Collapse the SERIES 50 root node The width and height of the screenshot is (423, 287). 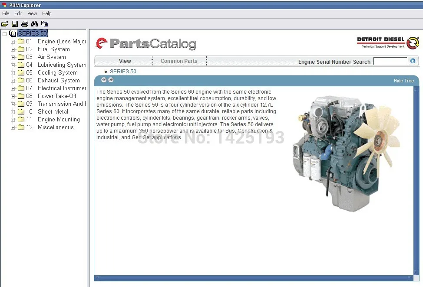(x=5, y=34)
